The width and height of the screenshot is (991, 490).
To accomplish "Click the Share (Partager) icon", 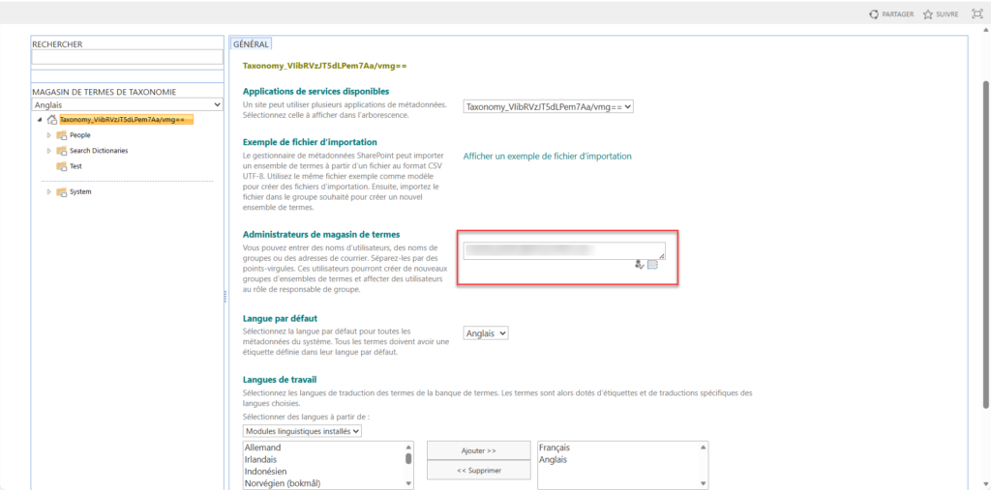I will click(x=874, y=14).
